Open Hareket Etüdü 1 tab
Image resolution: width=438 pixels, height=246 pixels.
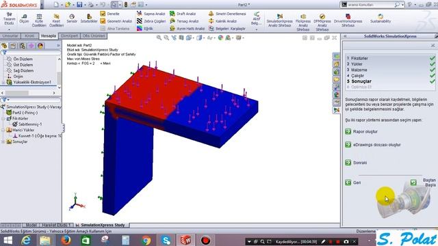tap(56, 225)
